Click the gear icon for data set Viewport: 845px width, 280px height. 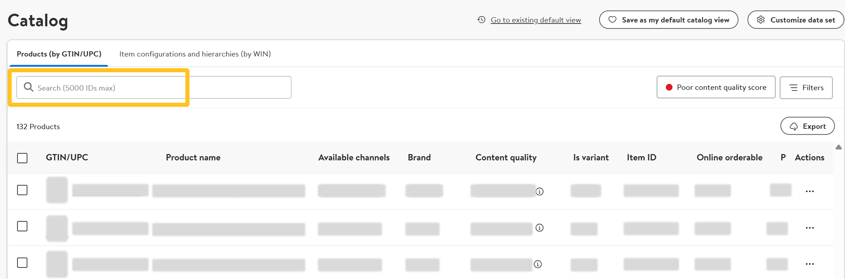point(761,20)
